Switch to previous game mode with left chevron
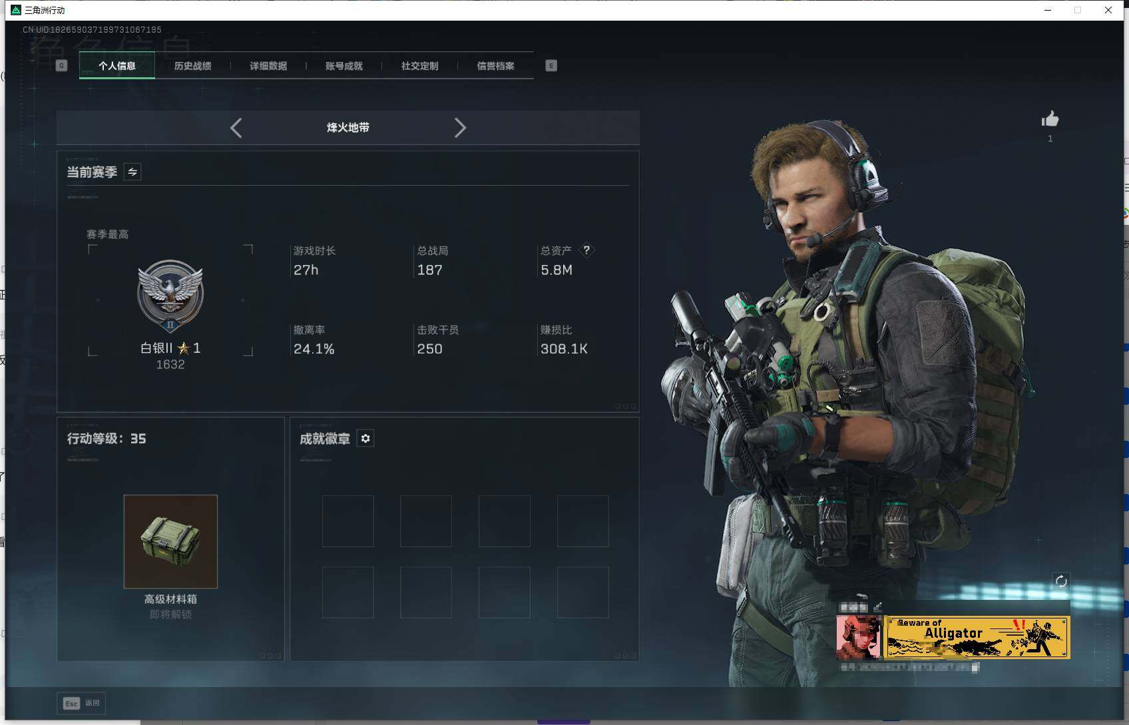Viewport: 1129px width, 725px height. point(236,128)
